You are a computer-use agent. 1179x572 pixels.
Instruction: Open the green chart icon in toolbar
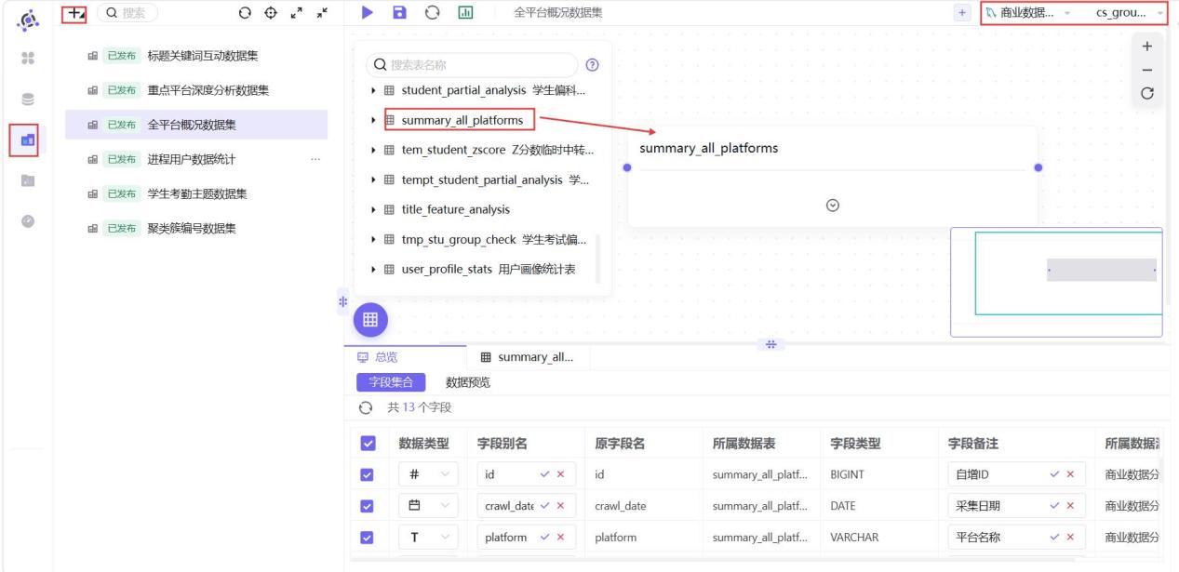(x=464, y=13)
